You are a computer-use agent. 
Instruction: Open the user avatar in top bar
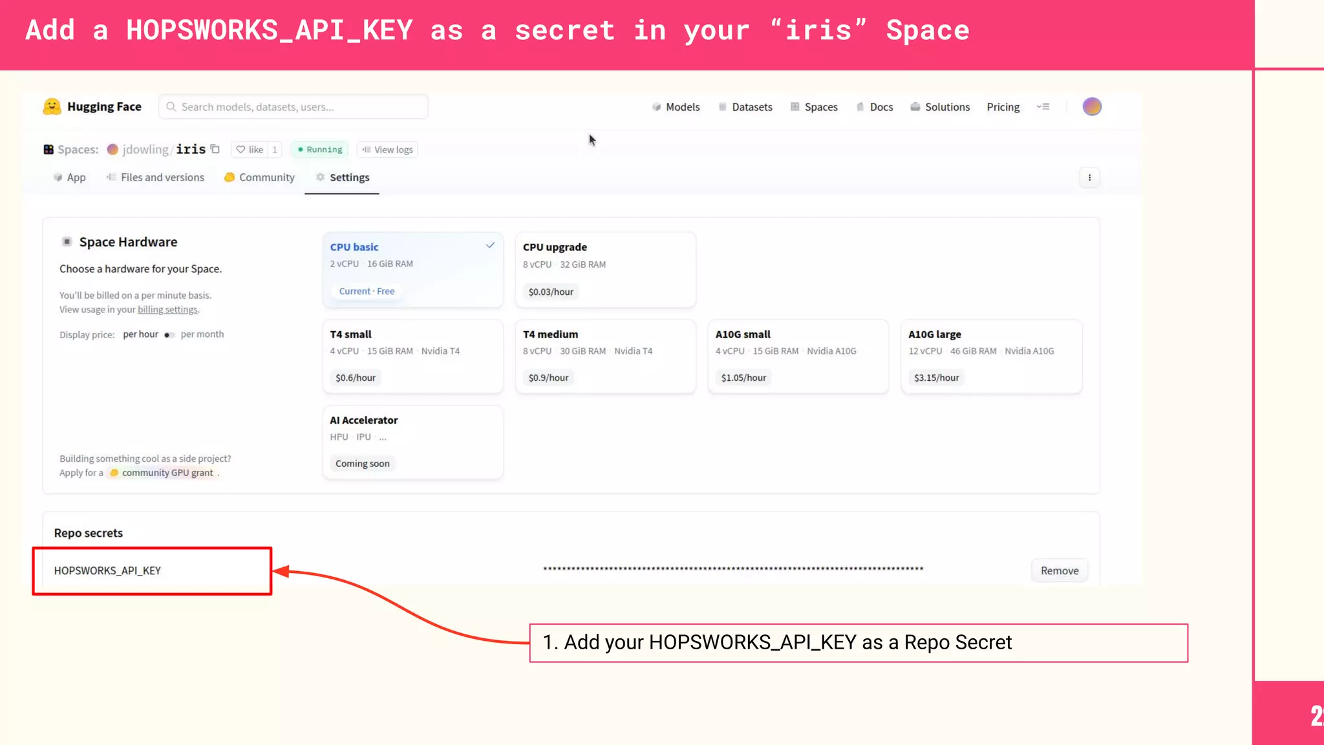(x=1092, y=107)
